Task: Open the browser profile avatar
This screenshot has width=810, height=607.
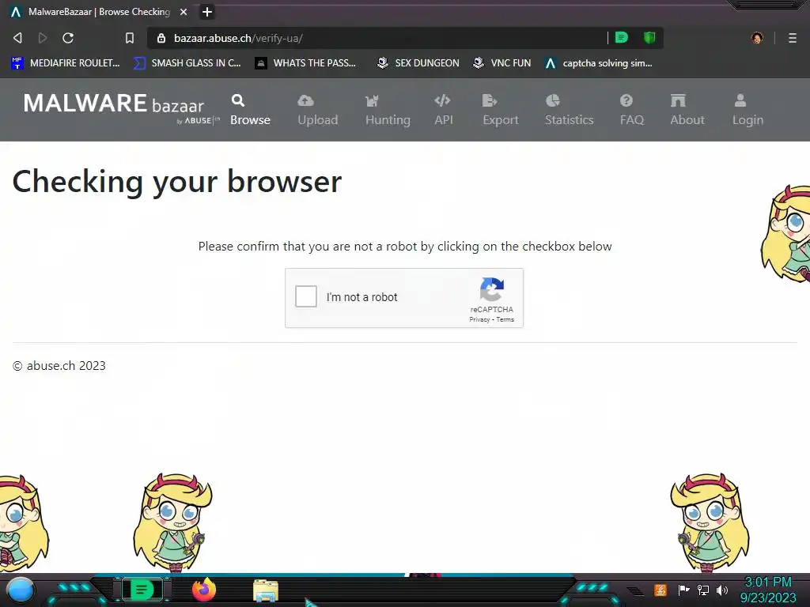Action: pos(757,38)
